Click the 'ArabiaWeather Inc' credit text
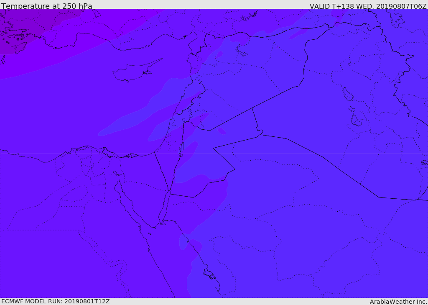428x305 pixels. click(x=398, y=302)
